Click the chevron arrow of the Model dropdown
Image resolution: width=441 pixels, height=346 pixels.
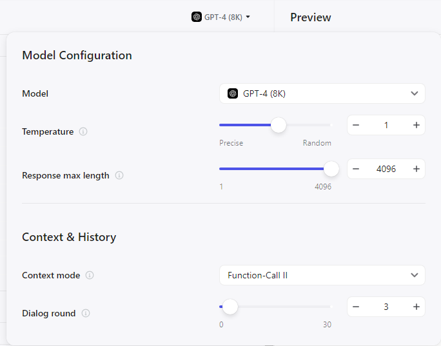415,93
